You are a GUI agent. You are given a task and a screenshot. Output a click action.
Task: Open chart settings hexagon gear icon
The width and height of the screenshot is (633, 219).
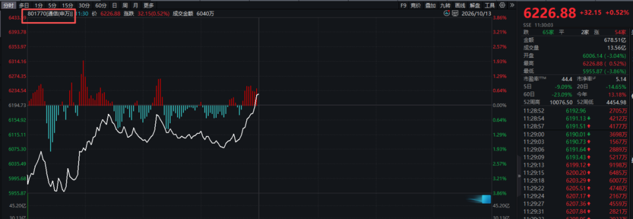502,5
